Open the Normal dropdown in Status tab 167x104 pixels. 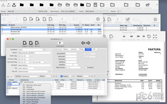click(x=90, y=57)
